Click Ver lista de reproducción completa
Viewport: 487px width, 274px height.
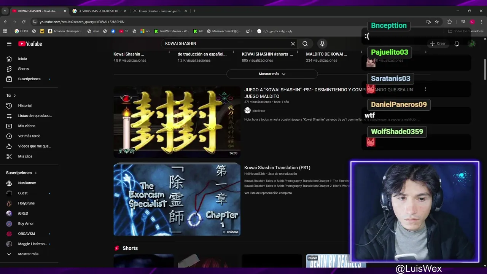point(268,193)
